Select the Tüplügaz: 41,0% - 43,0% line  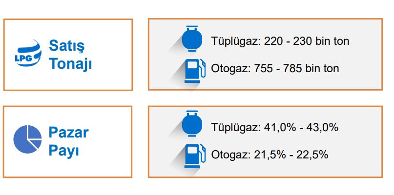click(x=275, y=127)
